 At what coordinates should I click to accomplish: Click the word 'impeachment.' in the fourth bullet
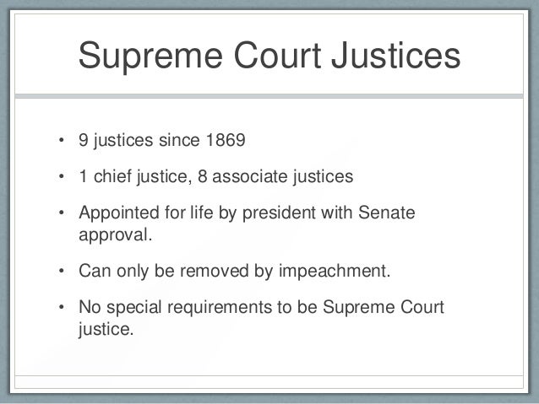pyautogui.click(x=335, y=272)
